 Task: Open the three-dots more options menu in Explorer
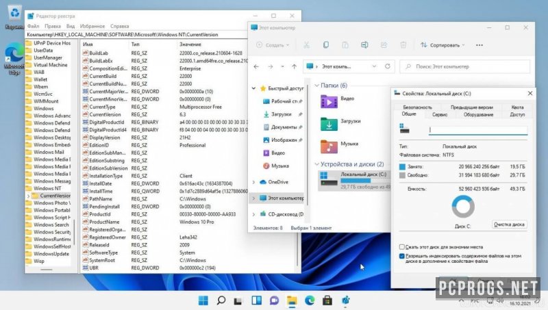click(x=480, y=45)
